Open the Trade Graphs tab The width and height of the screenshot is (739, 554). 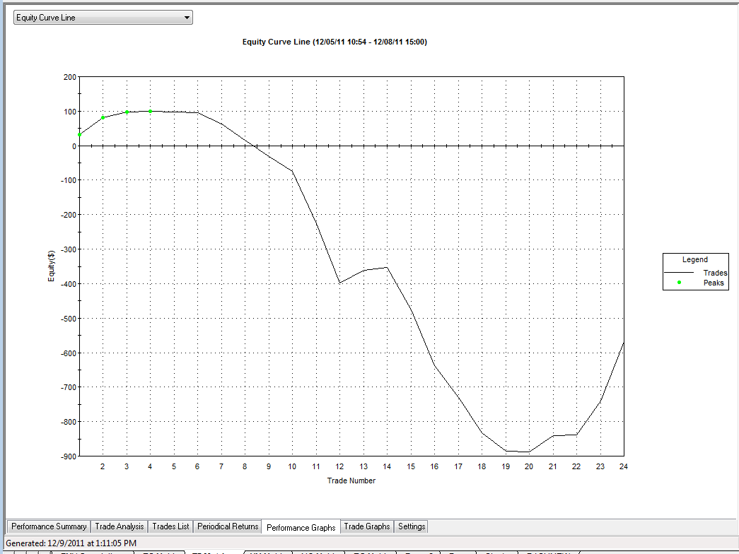(x=367, y=526)
